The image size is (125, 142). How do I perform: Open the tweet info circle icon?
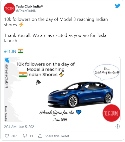coord(117,126)
